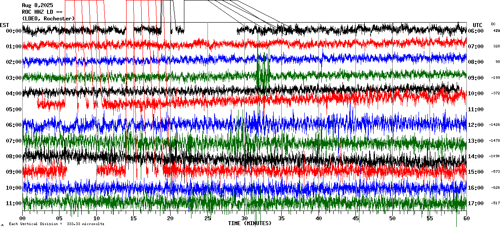Viewport: 502px width, 230px height.
Task: Click the 03:00 EST row label
Action: coord(14,78)
